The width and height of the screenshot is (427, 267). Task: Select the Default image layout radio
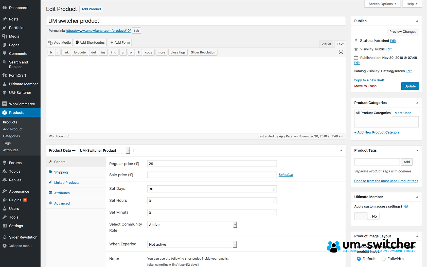click(x=359, y=259)
